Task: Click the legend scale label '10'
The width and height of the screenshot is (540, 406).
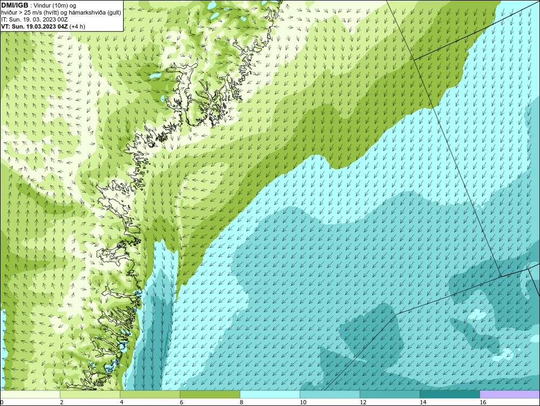Action: click(303, 402)
